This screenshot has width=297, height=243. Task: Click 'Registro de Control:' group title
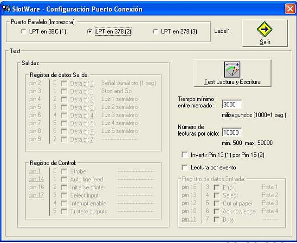coord(53,163)
